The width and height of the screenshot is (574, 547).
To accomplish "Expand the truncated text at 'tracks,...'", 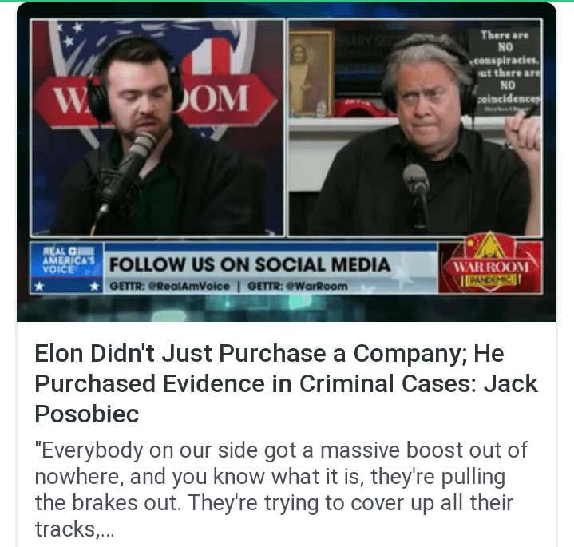I will coord(75,529).
